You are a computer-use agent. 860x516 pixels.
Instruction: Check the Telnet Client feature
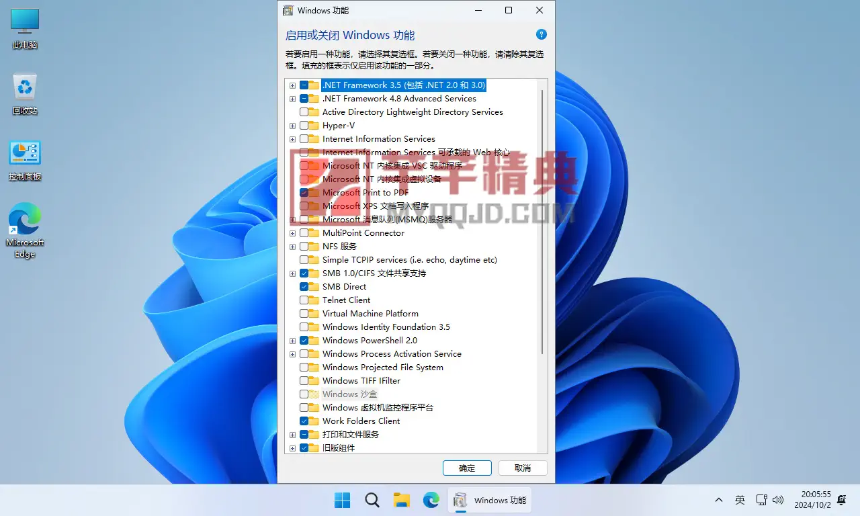click(x=304, y=300)
